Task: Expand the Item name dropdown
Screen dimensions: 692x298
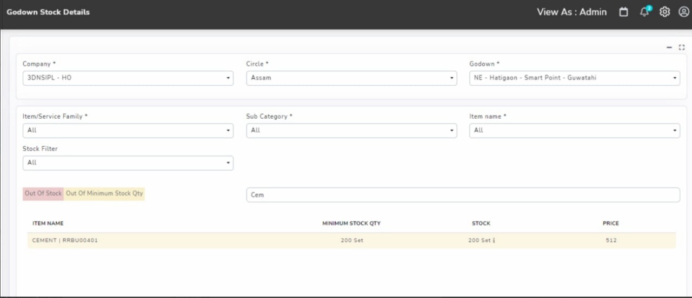Action: click(575, 130)
